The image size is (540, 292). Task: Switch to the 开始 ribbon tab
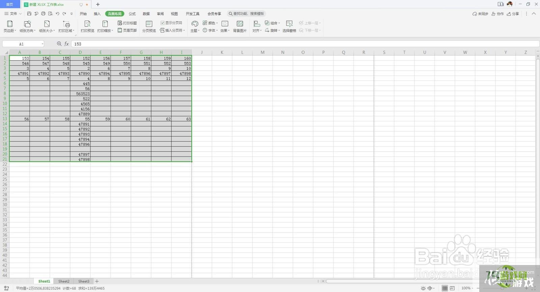pos(83,14)
